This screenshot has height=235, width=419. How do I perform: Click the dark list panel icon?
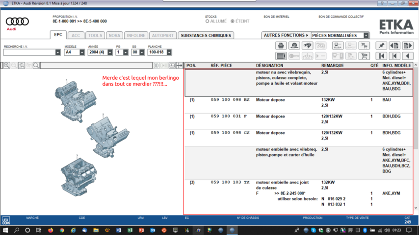pyautogui.click(x=281, y=56)
